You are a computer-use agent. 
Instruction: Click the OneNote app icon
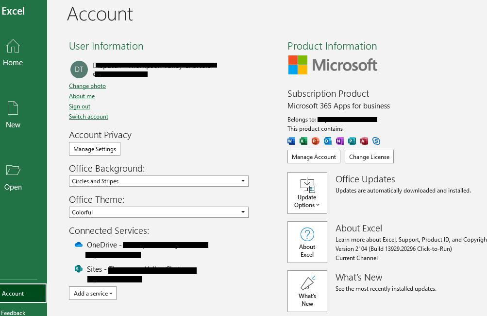pyautogui.click(x=339, y=141)
